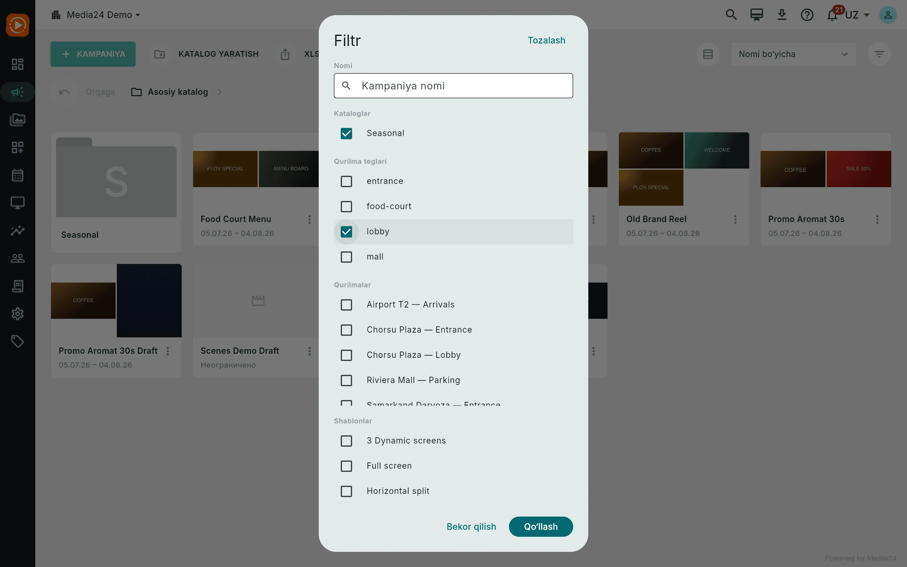Focus the Kampaniya nomi search field

click(x=453, y=85)
